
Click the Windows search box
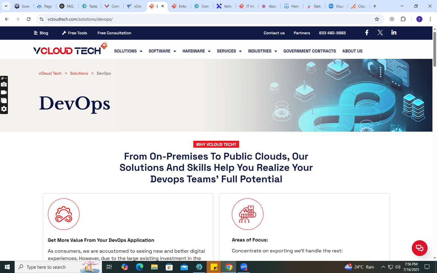pos(58,267)
